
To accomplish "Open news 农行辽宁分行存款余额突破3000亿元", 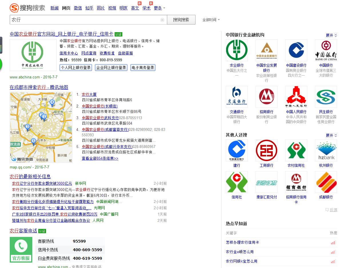I will pyautogui.click(x=42, y=183).
